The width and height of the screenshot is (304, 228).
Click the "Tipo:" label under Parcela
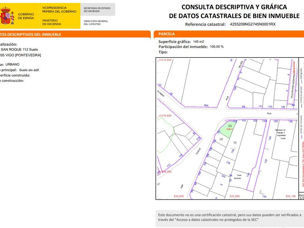point(163,52)
